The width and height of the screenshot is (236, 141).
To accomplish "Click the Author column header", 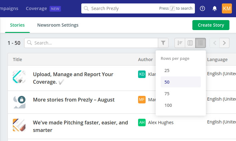I will pyautogui.click(x=145, y=60).
